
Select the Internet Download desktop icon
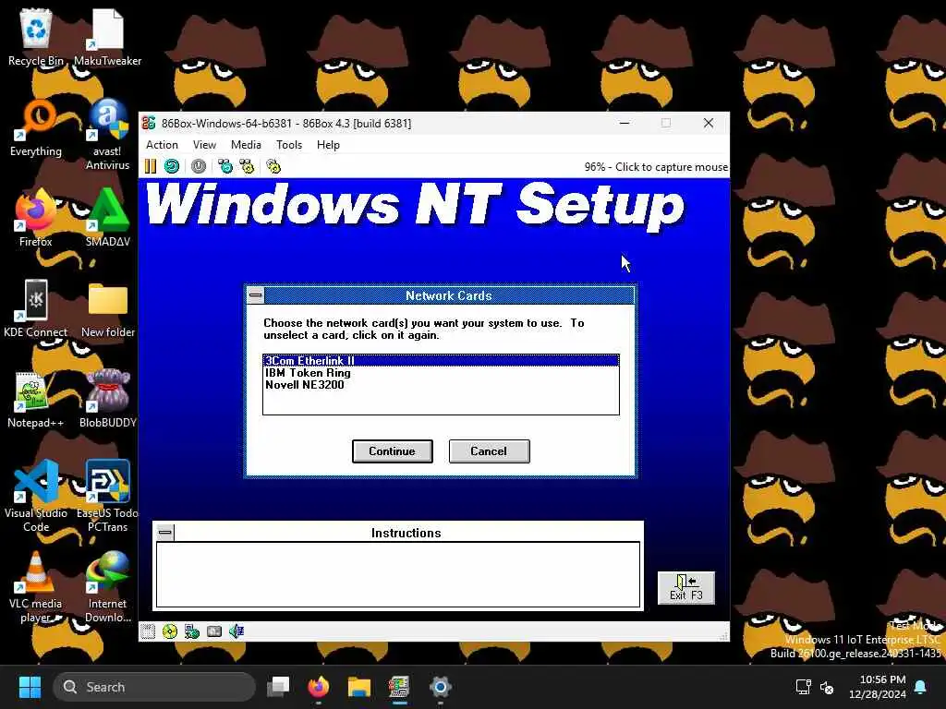(107, 586)
